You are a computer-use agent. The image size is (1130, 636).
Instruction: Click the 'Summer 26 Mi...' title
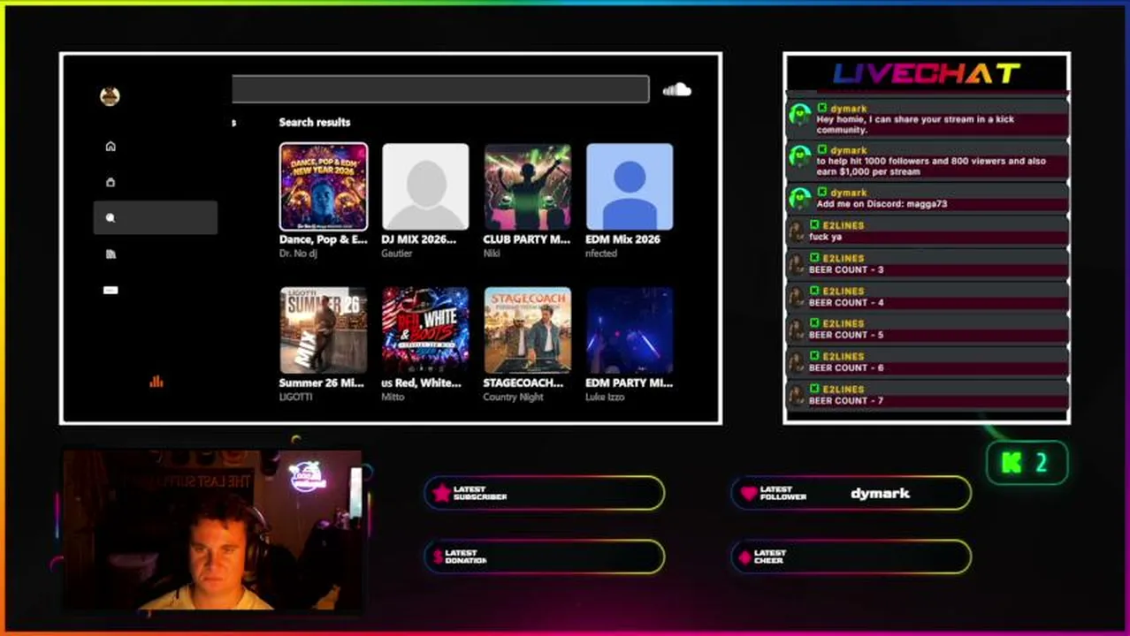[x=322, y=383]
